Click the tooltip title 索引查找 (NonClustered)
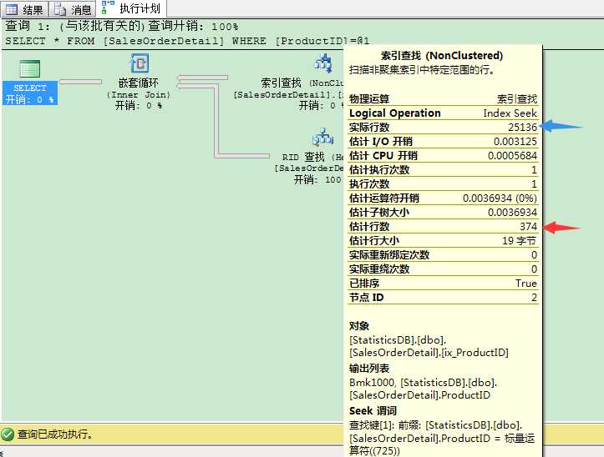The image size is (604, 457). (x=442, y=56)
